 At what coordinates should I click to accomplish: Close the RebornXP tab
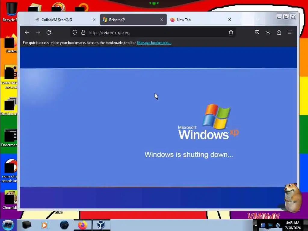click(162, 20)
